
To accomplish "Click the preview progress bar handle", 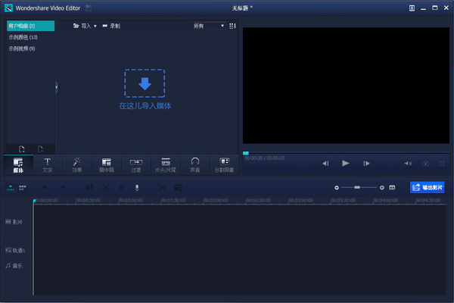I will point(246,153).
